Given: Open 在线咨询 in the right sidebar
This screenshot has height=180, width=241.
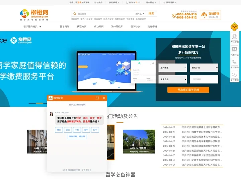Looking at the screenshot, I should tap(234, 38).
